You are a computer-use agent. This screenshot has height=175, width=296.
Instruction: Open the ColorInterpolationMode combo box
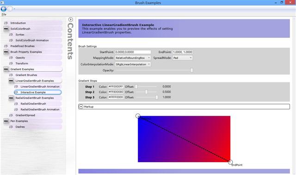point(133,64)
